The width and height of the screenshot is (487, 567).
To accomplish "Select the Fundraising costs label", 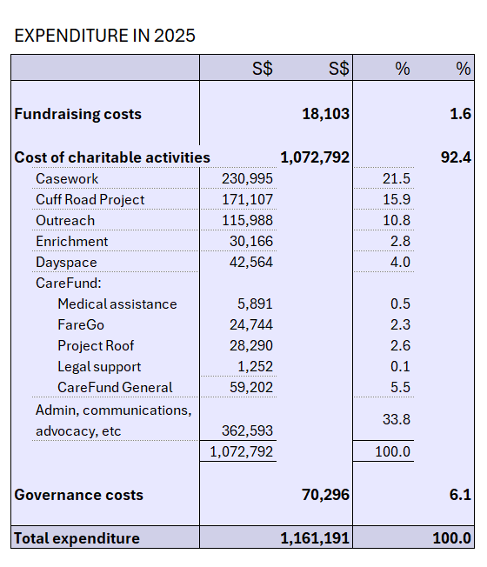I will pyautogui.click(x=77, y=114).
